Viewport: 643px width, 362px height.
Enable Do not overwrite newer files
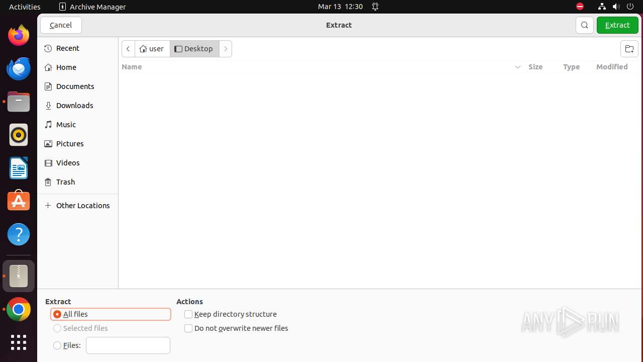[x=188, y=328]
